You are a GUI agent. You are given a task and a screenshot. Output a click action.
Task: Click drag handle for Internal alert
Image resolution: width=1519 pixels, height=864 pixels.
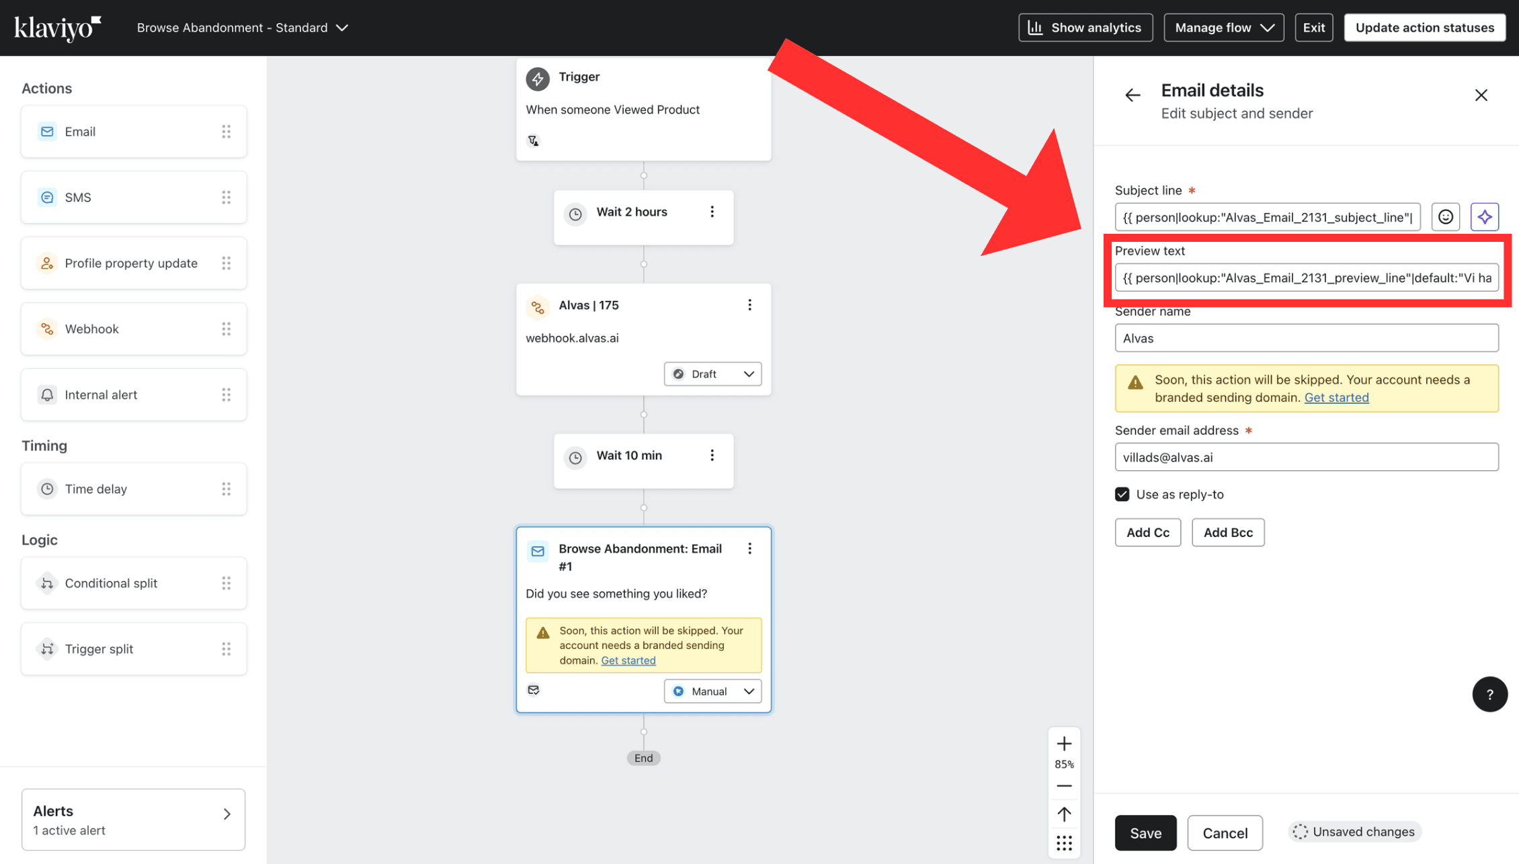226,395
